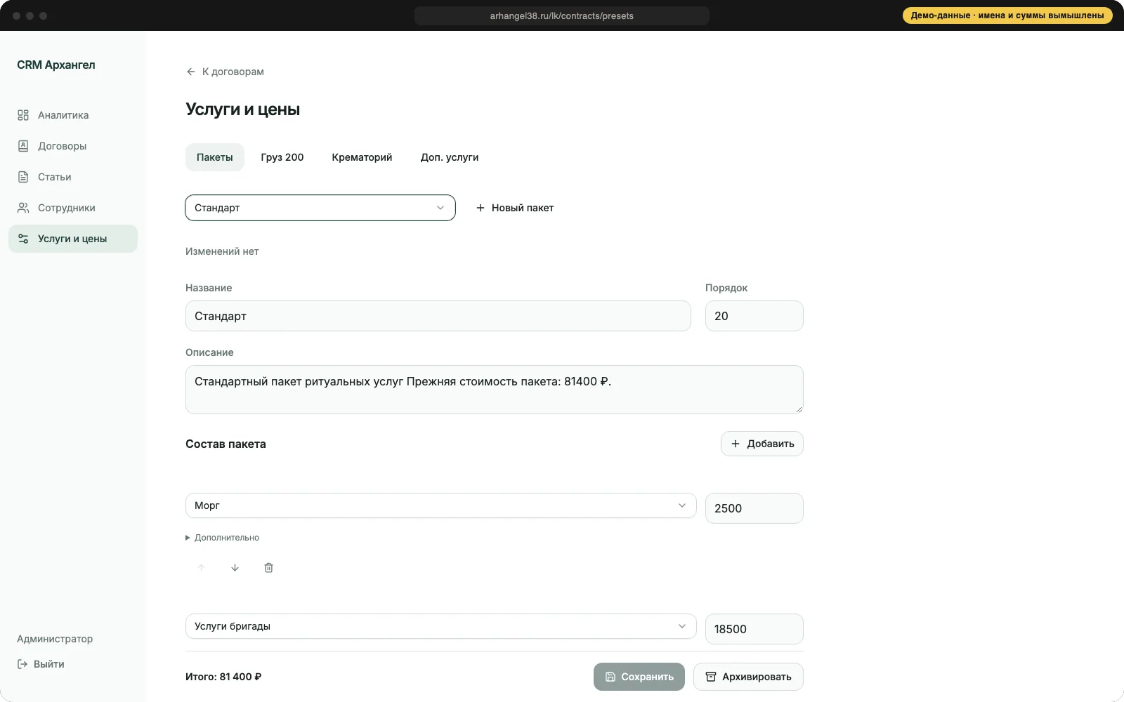Focus the Услуги бригады price field 18500
Image resolution: width=1124 pixels, height=702 pixels.
[x=754, y=629]
